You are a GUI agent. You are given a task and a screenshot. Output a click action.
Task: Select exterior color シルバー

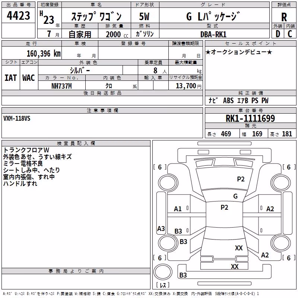pos(80,70)
